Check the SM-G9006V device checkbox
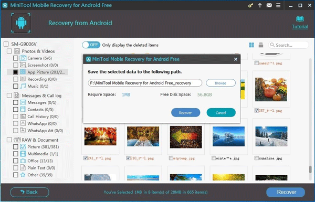Screen dimensions: 315x202 (x=6, y=44)
